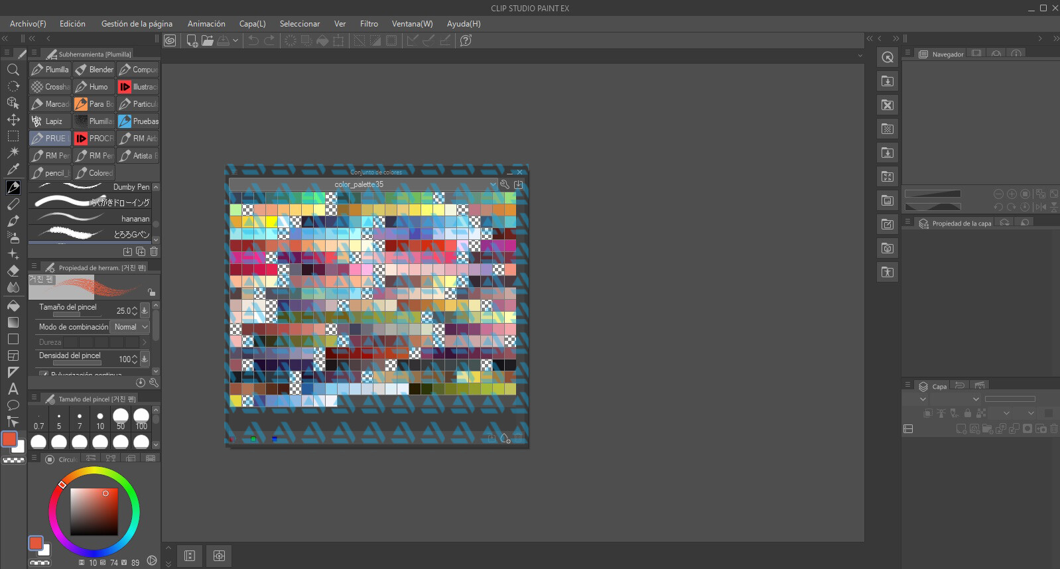Open the Filtro menu
Image resolution: width=1060 pixels, height=569 pixels.
[369, 24]
